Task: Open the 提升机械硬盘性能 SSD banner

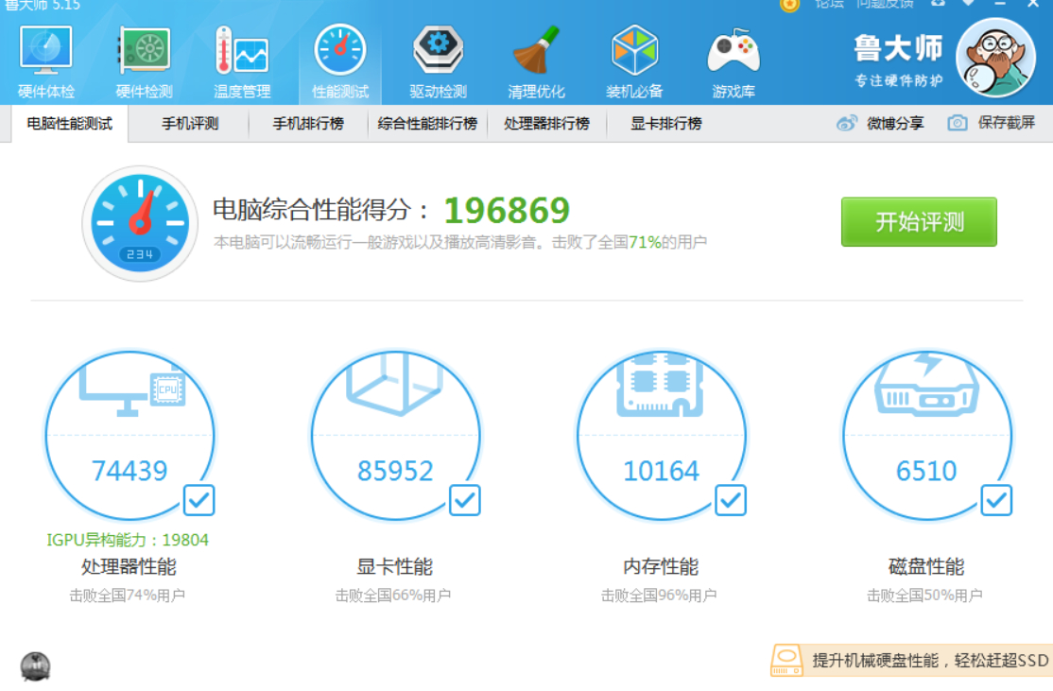Action: coord(912,661)
